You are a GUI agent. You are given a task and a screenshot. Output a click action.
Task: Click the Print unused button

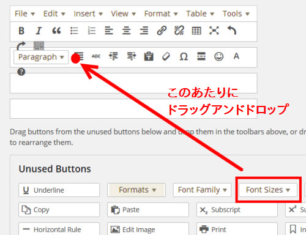click(237, 229)
